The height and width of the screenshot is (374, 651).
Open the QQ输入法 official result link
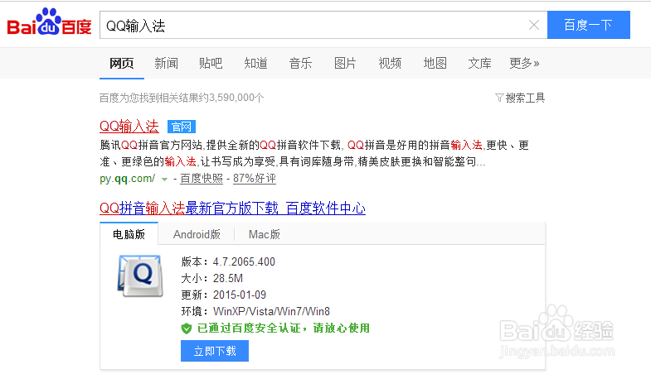(129, 126)
